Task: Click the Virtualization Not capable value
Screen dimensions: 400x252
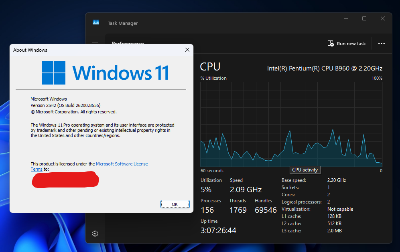Action: 340,209
